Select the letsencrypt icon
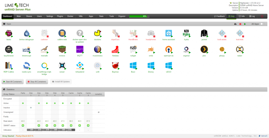 coord(26,49)
